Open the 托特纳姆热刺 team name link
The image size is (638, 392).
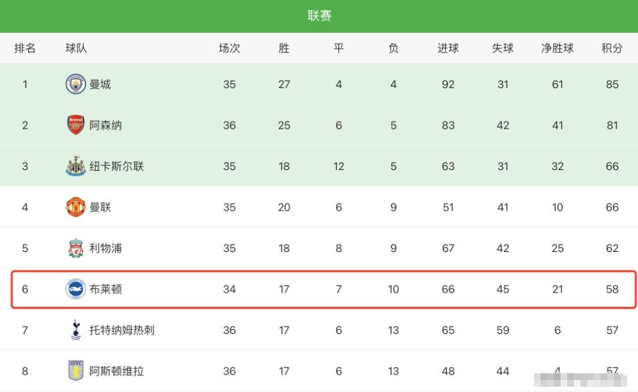coord(122,330)
